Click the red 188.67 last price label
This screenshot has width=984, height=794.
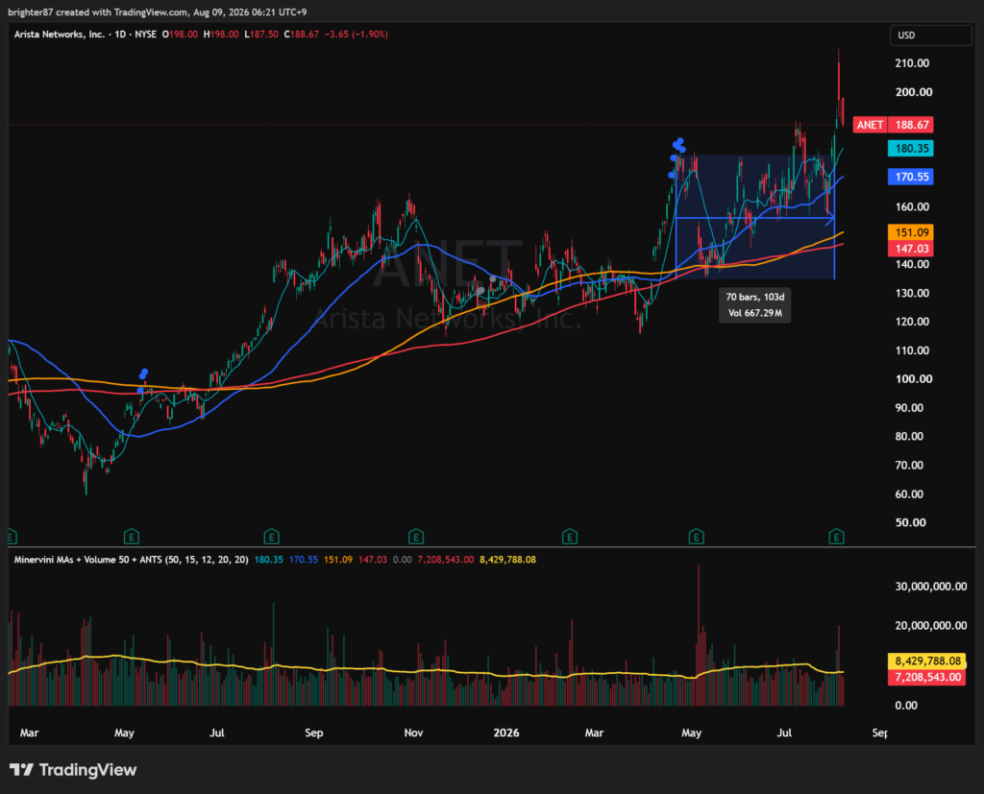point(911,125)
